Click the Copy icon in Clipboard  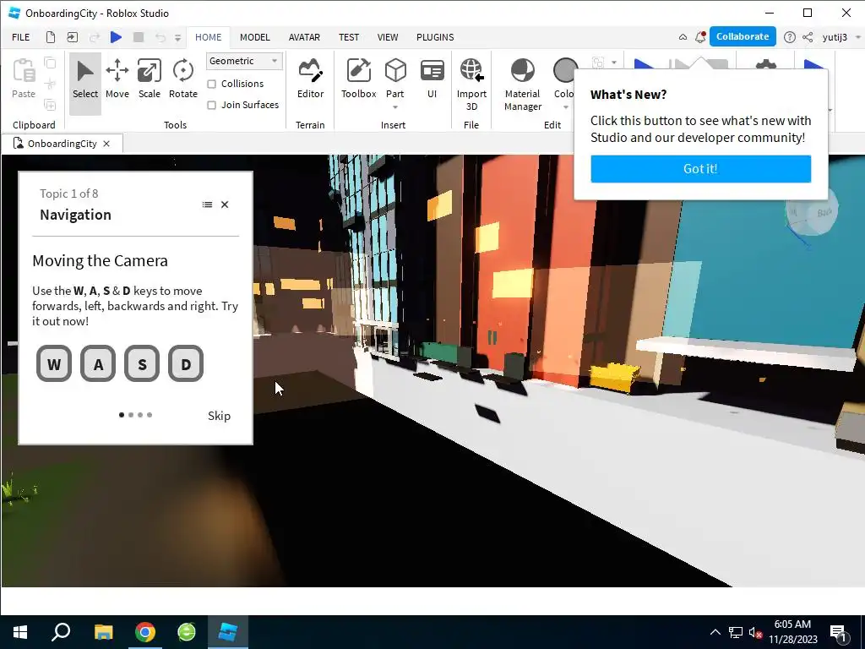(x=50, y=63)
